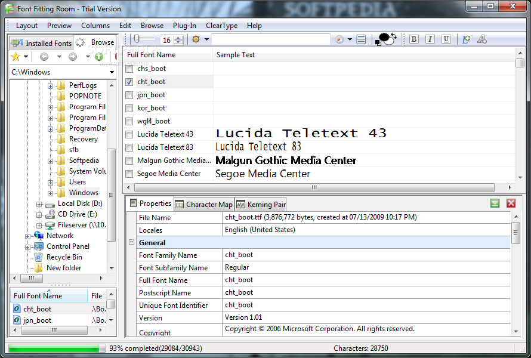
Task: Open the ship wheel icon dropdown arrow
Action: (x=206, y=39)
